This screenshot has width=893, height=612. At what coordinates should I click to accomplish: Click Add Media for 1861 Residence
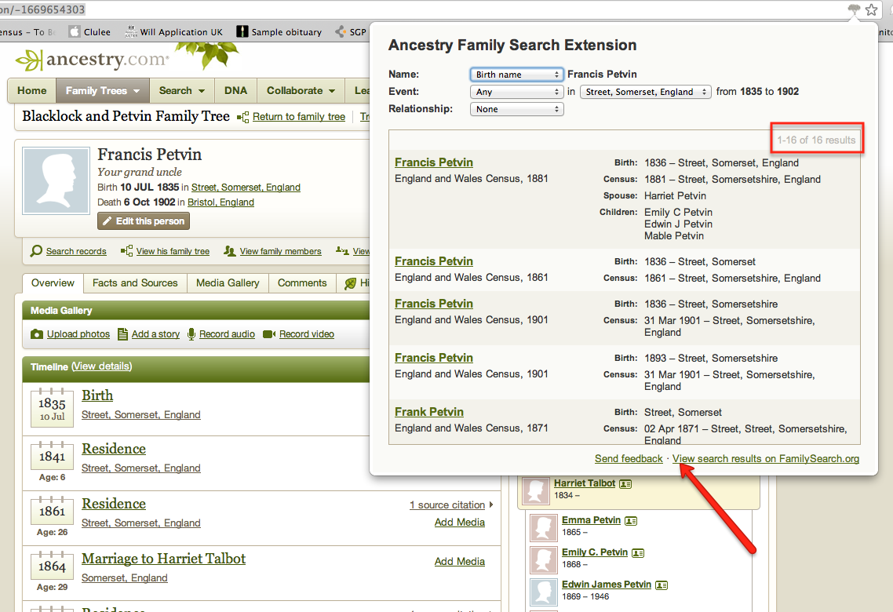pyautogui.click(x=460, y=522)
